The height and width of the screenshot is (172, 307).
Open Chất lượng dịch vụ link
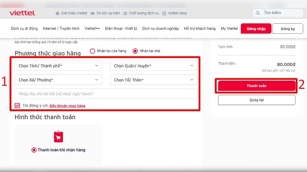(144, 13)
